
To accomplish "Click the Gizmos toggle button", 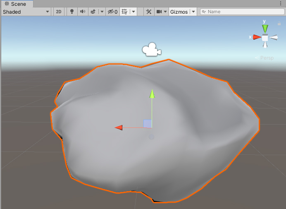I will point(179,12).
